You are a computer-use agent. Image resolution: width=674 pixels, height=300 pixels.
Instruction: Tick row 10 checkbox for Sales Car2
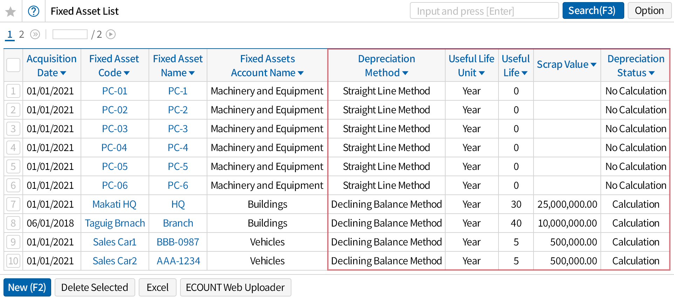coord(13,261)
